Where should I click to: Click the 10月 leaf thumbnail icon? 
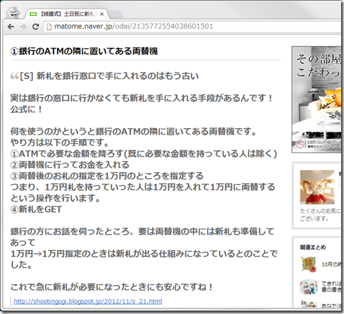click(308, 264)
